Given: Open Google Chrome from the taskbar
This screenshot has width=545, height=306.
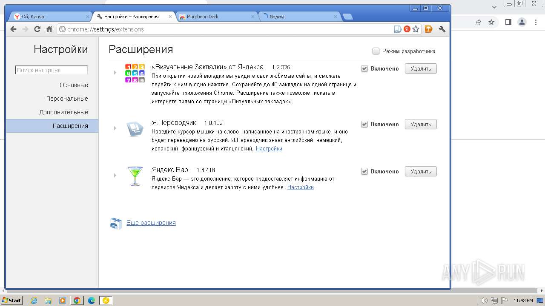Looking at the screenshot, I should pos(77,300).
